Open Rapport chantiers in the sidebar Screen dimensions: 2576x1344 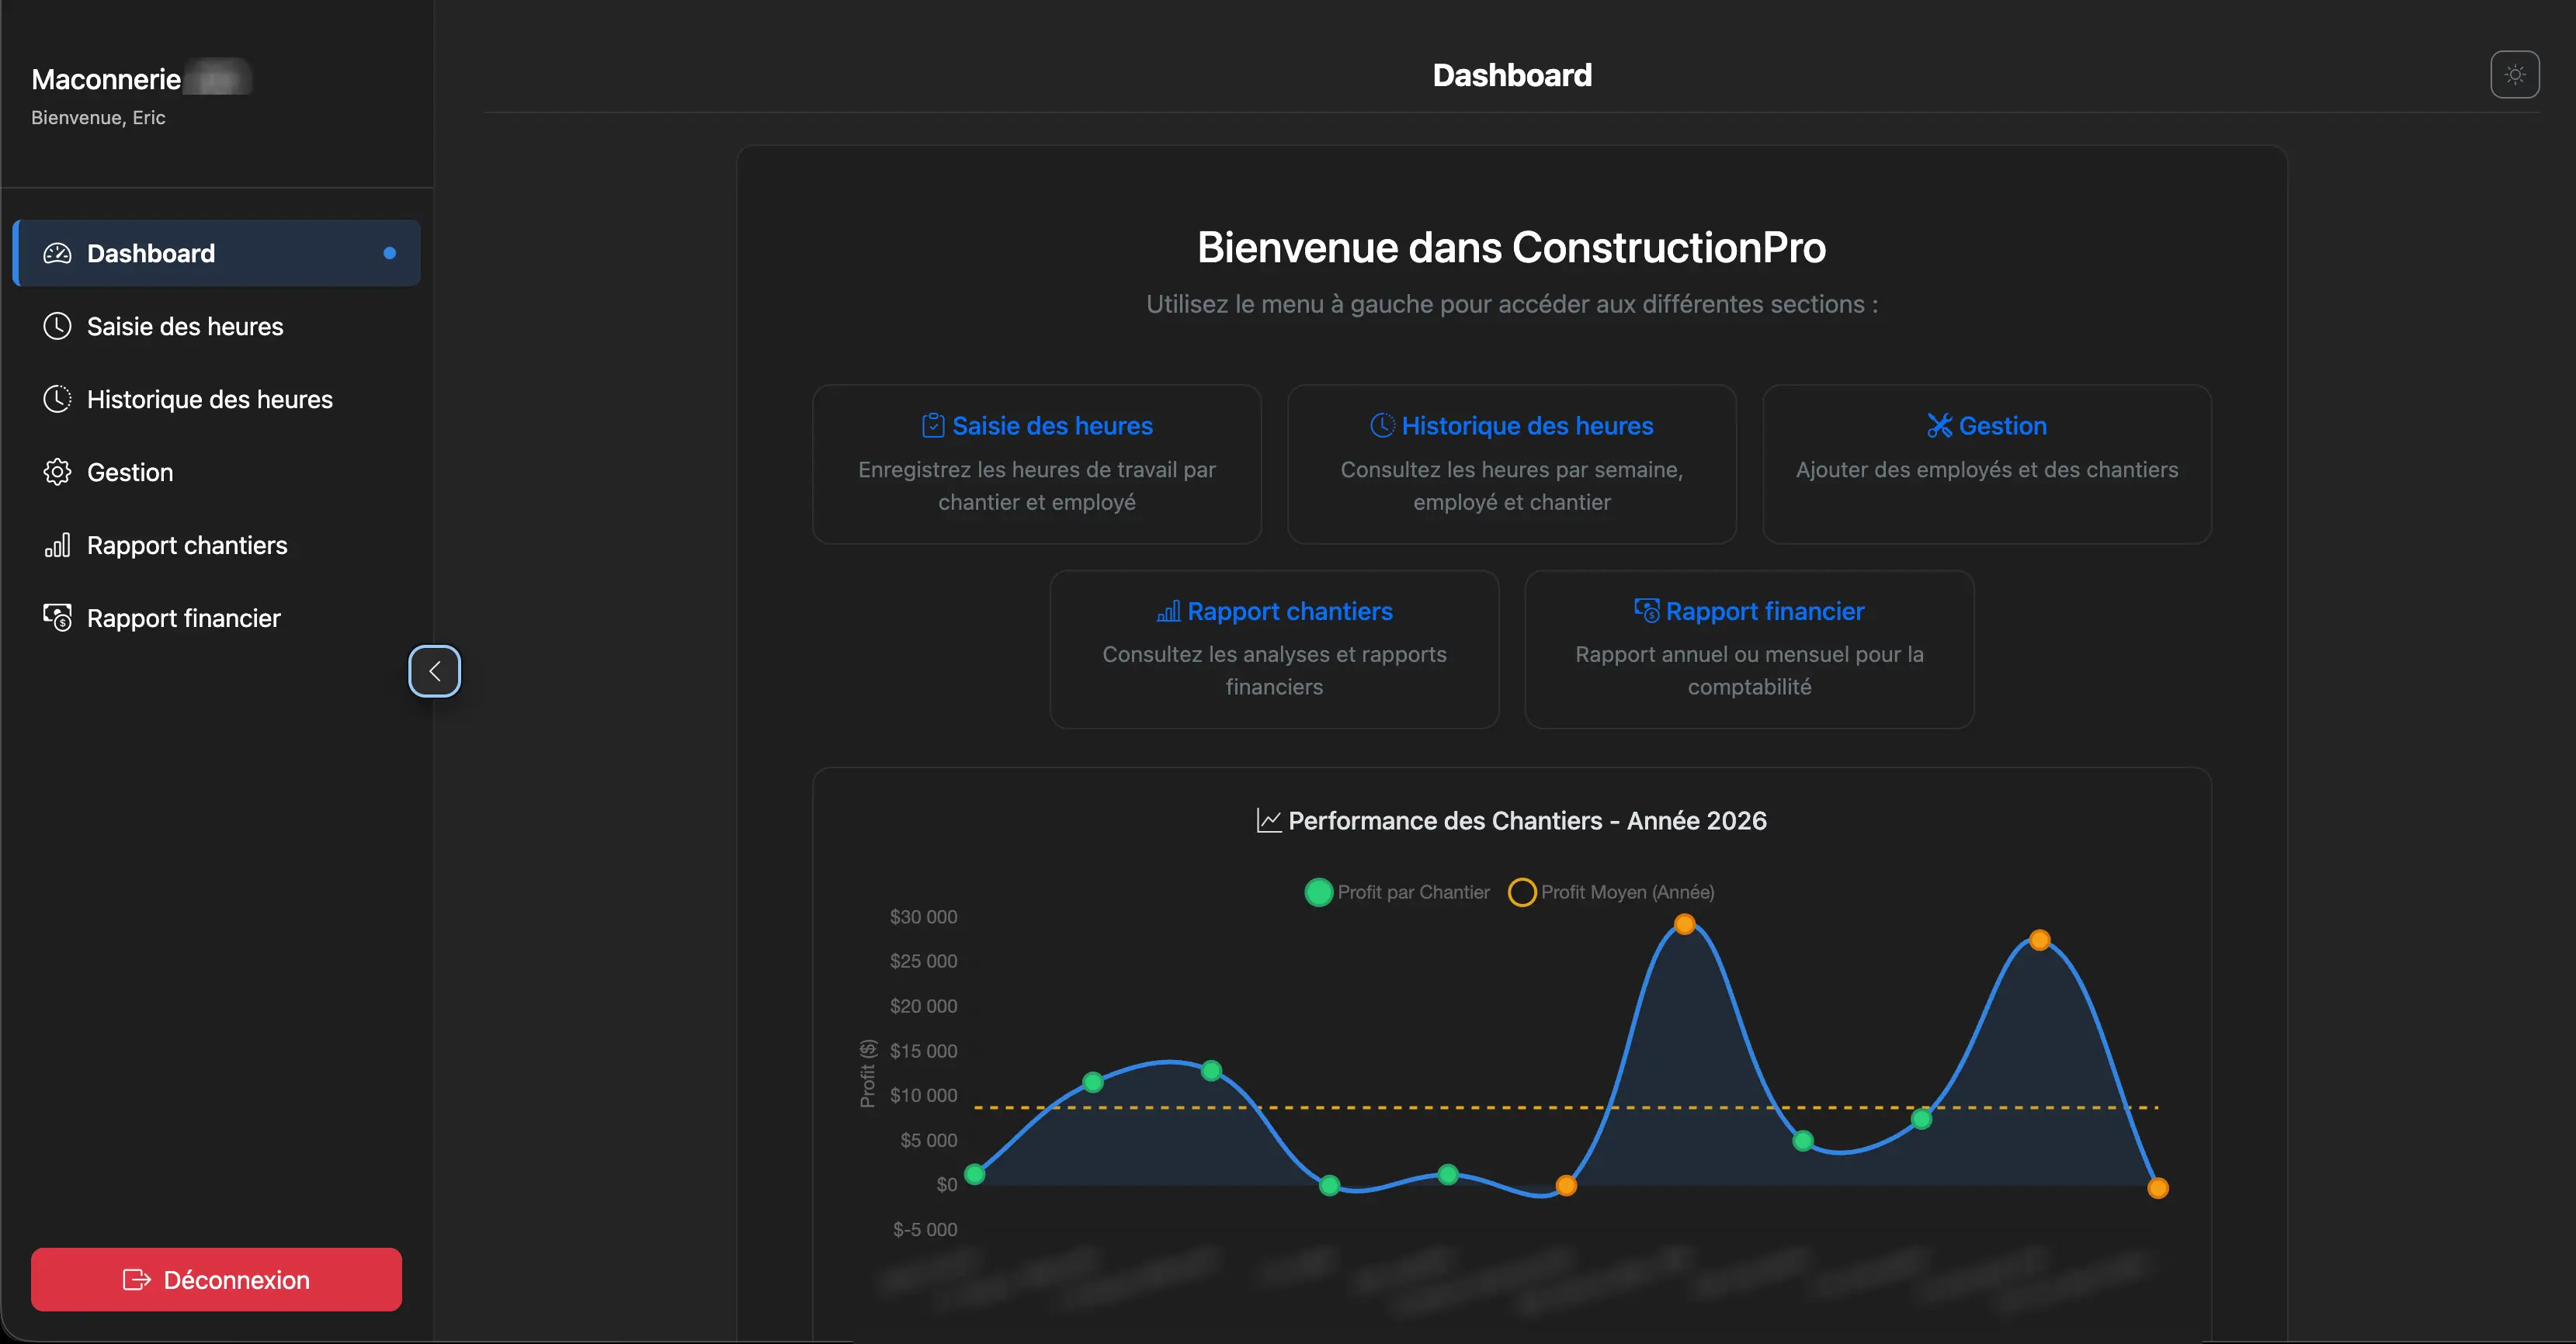[x=187, y=545]
